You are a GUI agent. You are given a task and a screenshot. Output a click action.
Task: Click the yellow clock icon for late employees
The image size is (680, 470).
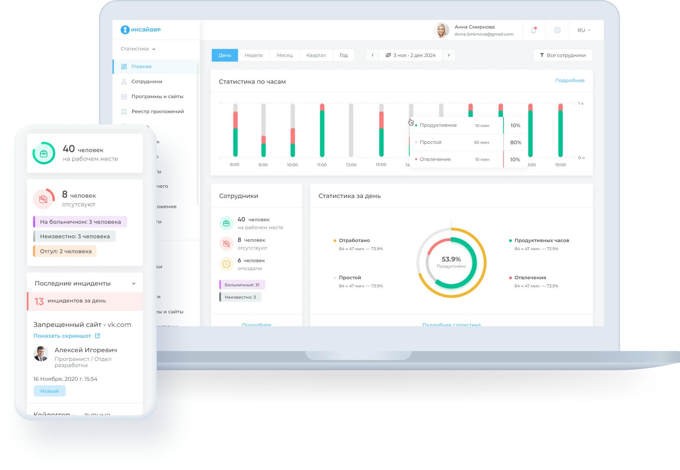tap(226, 264)
